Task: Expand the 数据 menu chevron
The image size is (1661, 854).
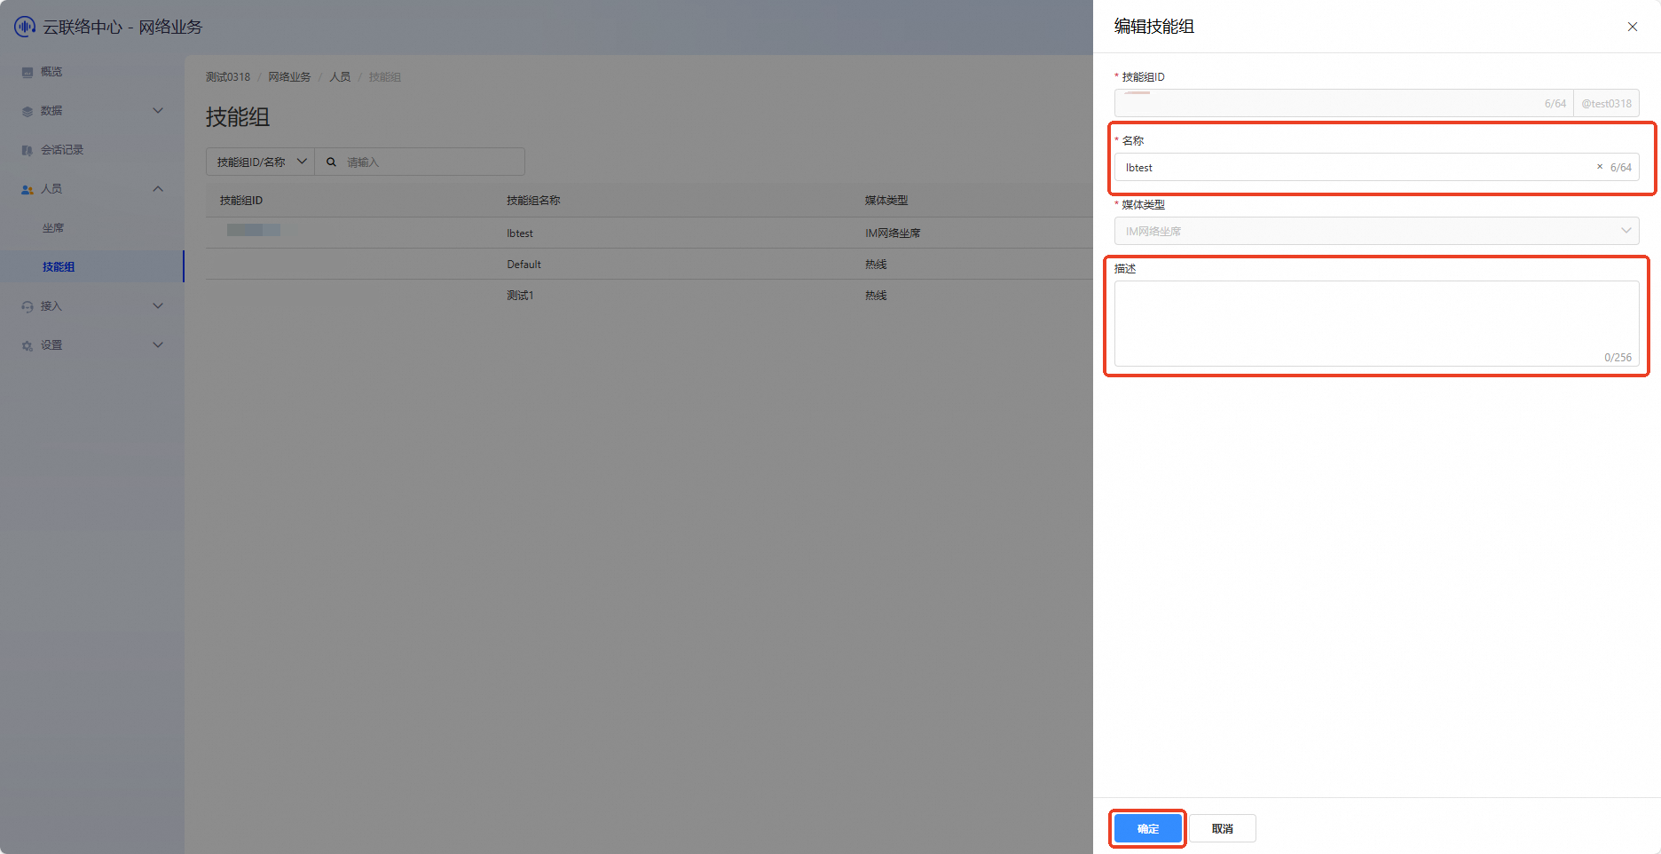Action: [x=158, y=111]
